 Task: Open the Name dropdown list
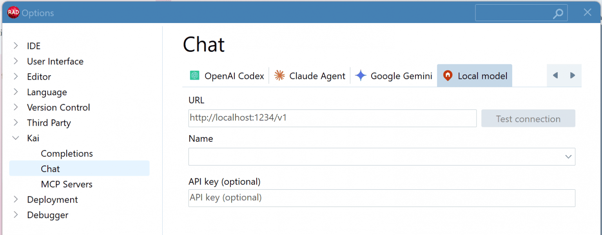click(x=568, y=157)
